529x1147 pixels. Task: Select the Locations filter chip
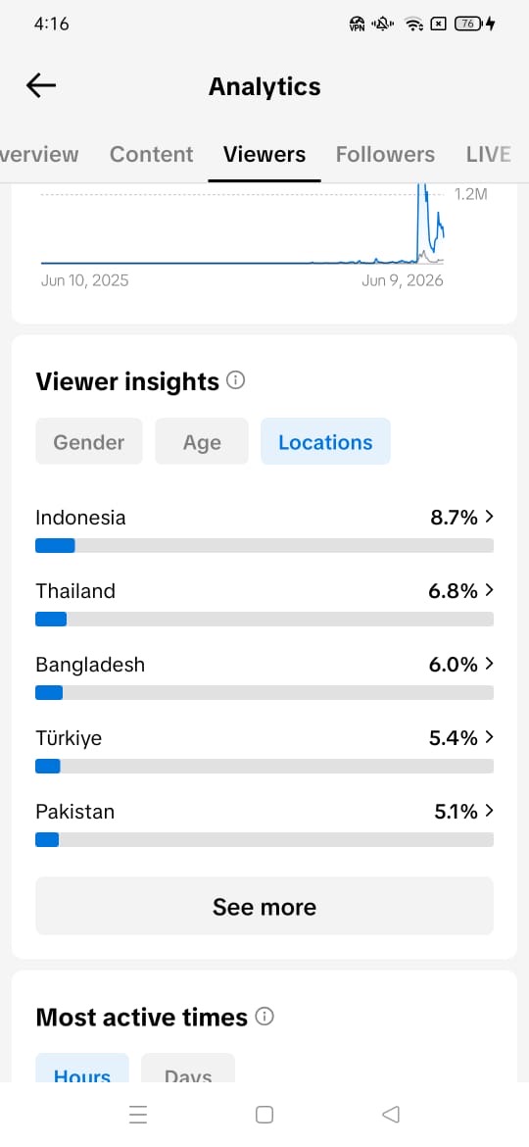[x=326, y=441]
